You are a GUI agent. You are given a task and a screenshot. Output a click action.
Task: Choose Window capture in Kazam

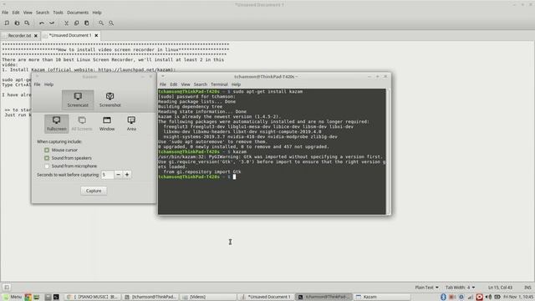click(107, 124)
